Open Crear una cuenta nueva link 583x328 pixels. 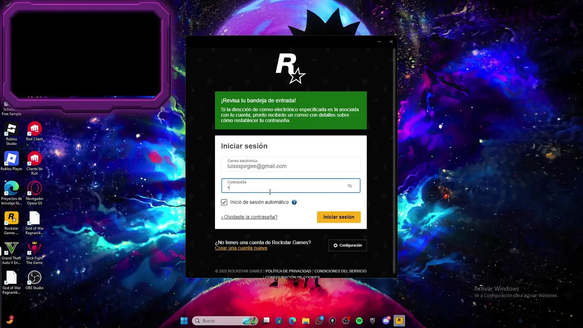tap(241, 248)
